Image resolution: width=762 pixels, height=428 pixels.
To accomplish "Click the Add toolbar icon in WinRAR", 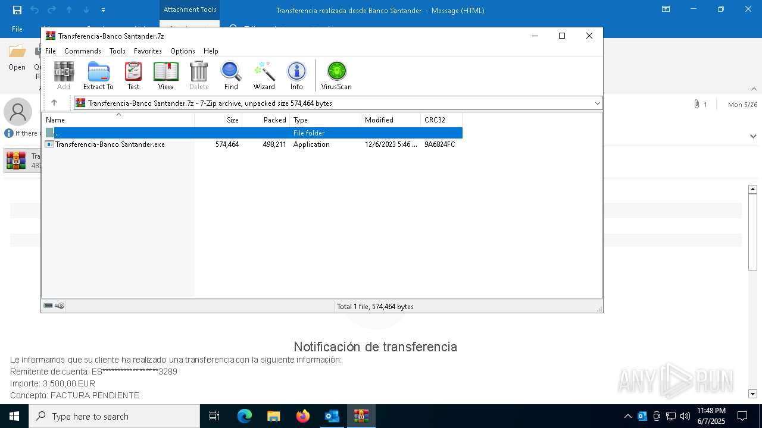I will click(x=64, y=75).
